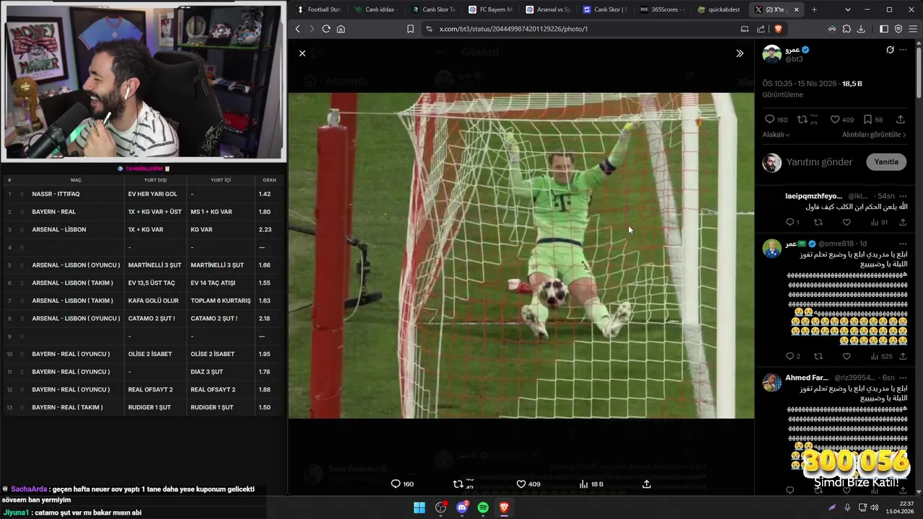
Task: Like the @omre818 reply
Action: [847, 356]
